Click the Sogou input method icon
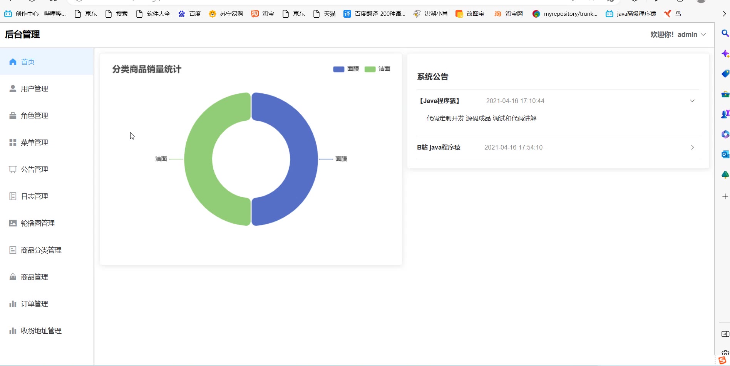 pyautogui.click(x=722, y=361)
